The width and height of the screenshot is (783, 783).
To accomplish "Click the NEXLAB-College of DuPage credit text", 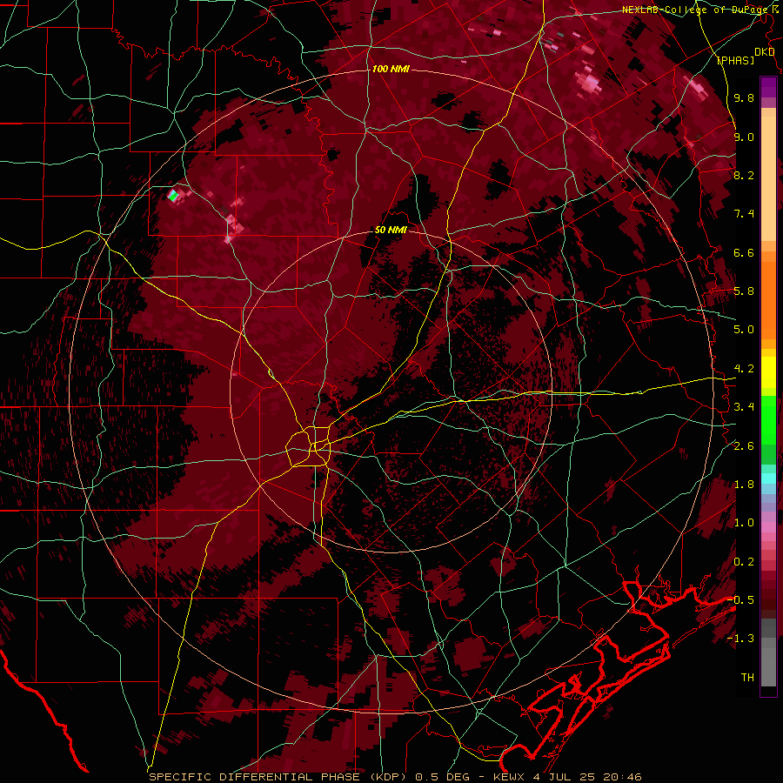I will [x=693, y=10].
